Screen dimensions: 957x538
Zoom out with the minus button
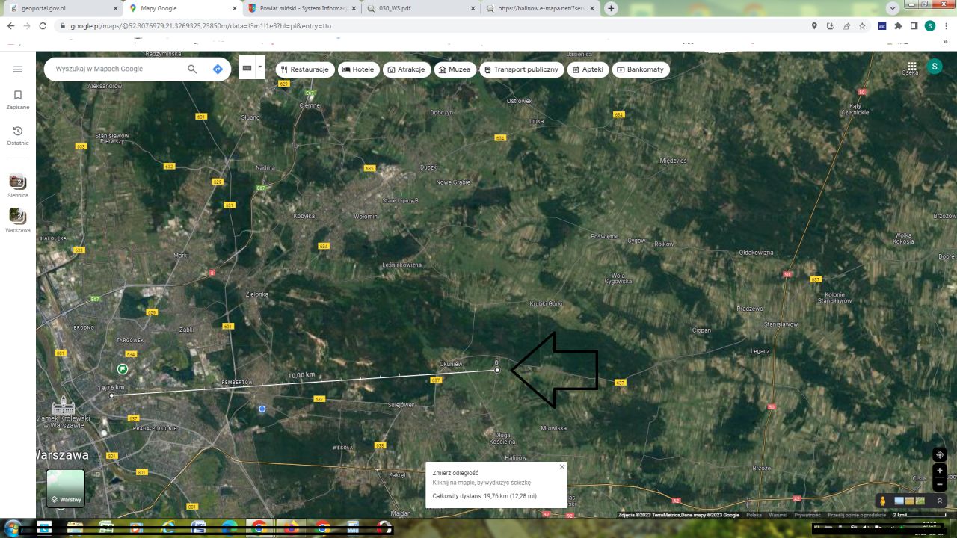(x=940, y=485)
